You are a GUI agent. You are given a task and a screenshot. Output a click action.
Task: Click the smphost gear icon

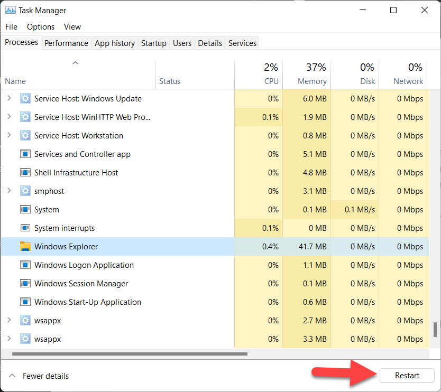[x=25, y=191]
